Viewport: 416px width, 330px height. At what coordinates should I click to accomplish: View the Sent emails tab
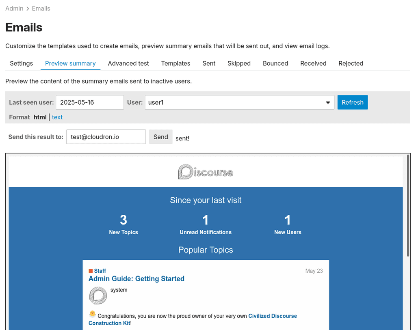[x=209, y=63]
